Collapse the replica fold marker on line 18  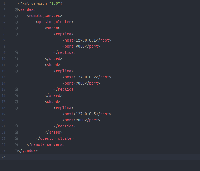pyautogui.click(x=16, y=108)
